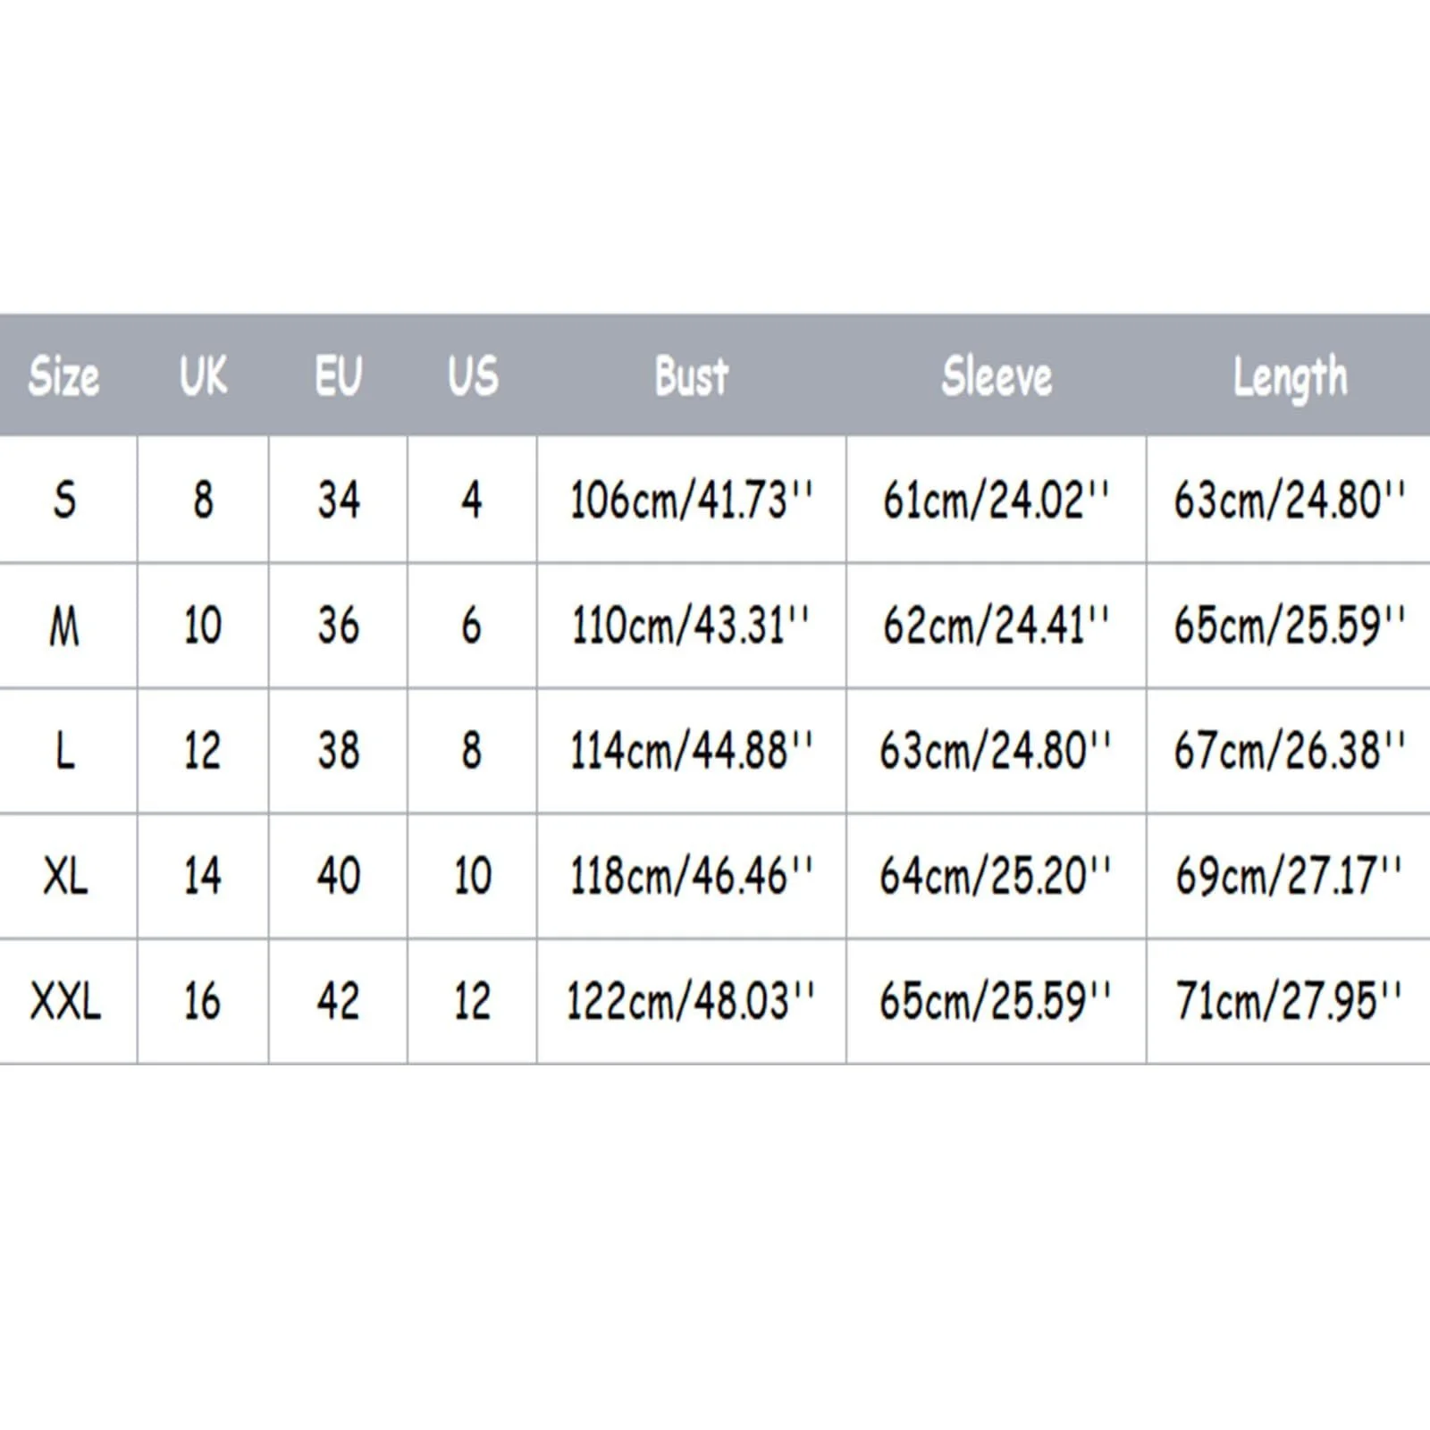Select length value 67cm/26.38''
Screen dimensions: 1430x1430
tap(1289, 751)
